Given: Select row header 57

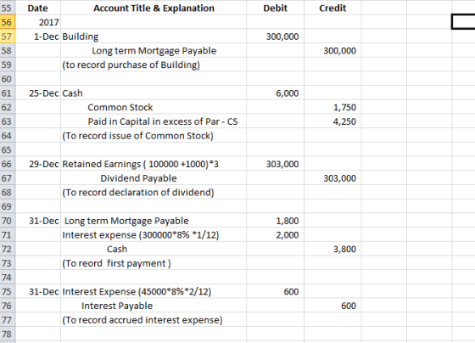Looking at the screenshot, I should click(x=8, y=37).
